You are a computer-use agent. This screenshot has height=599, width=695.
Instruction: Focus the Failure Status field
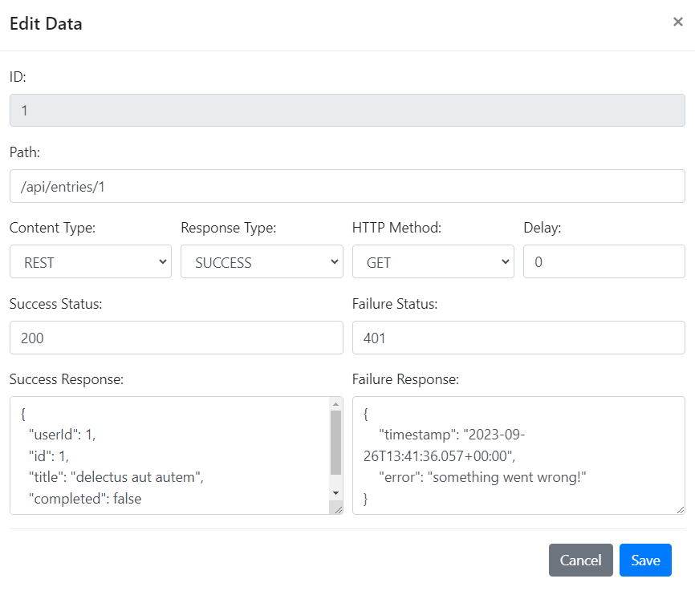click(x=518, y=338)
